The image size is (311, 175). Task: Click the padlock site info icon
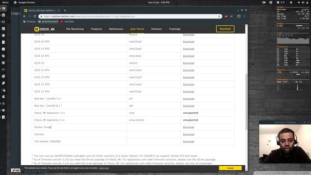[x=41, y=16]
